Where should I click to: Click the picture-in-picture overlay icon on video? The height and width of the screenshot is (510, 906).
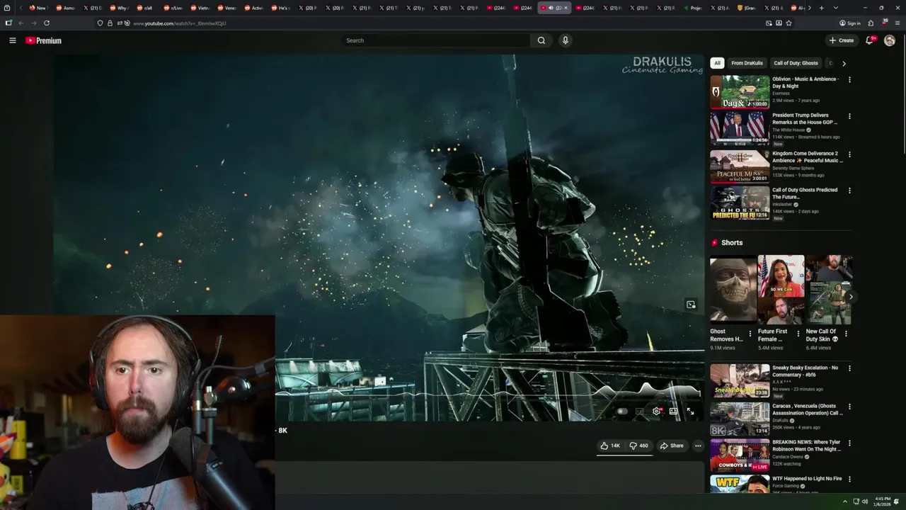(x=691, y=305)
